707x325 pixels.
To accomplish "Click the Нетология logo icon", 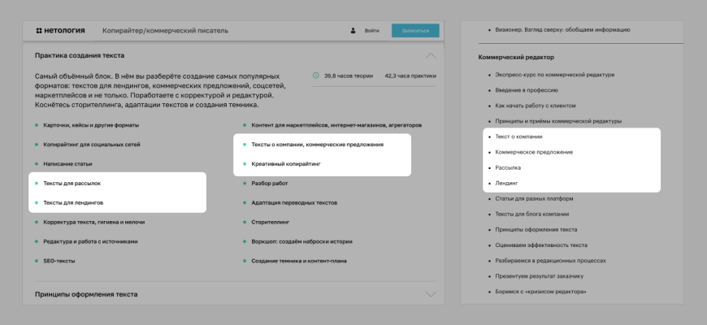I will (x=38, y=31).
